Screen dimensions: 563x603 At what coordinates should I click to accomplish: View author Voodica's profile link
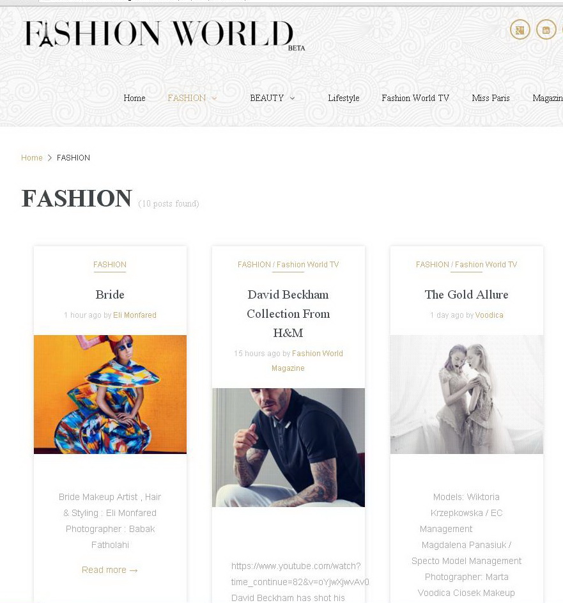tap(490, 315)
